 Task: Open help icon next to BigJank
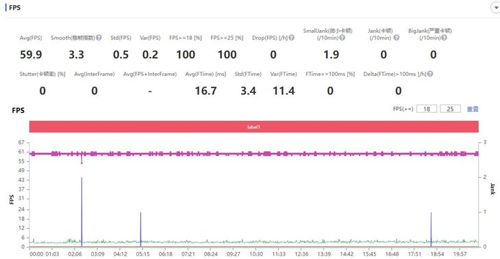[x=444, y=38]
